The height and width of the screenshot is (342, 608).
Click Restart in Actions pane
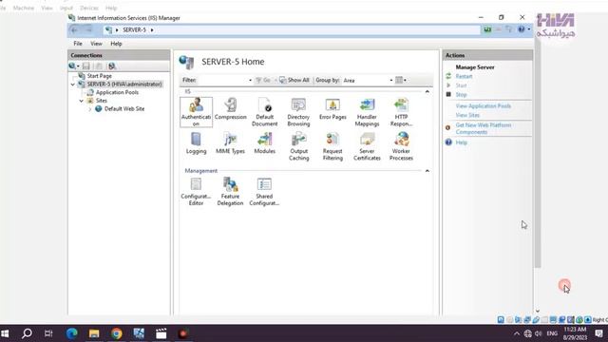tap(464, 76)
